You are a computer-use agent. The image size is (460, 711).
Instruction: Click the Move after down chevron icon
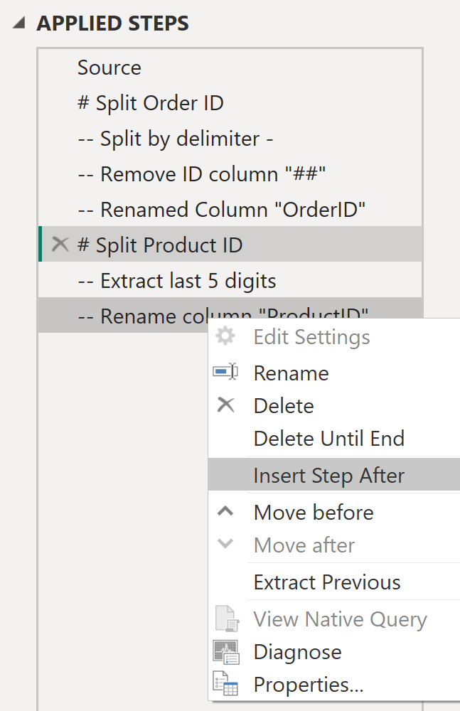point(225,545)
